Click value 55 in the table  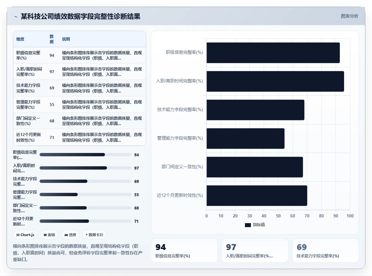[x=52, y=104]
